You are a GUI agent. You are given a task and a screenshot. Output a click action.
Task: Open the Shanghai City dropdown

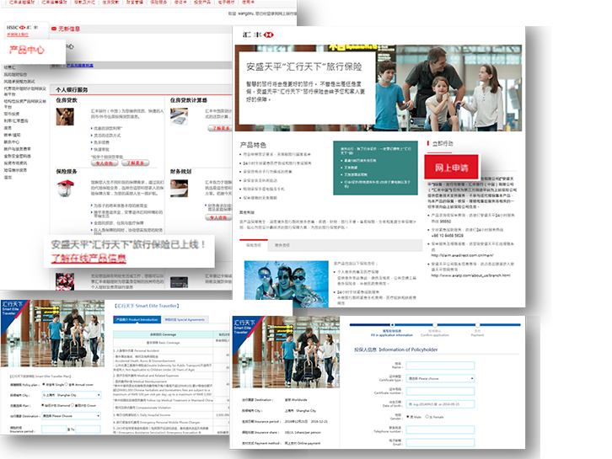click(x=72, y=395)
